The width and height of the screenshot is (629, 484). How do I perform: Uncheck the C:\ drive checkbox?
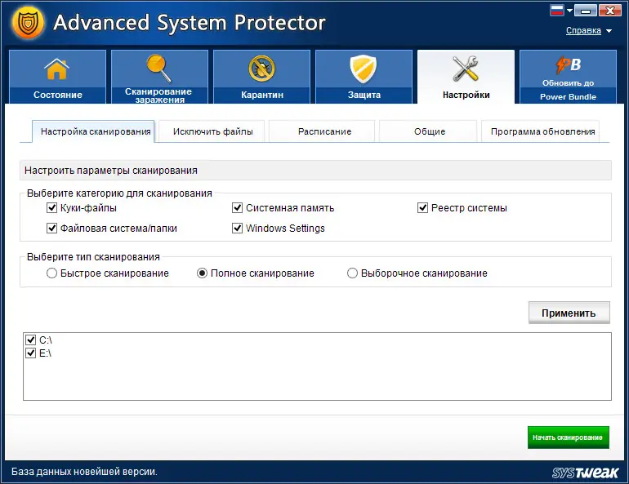(x=30, y=340)
